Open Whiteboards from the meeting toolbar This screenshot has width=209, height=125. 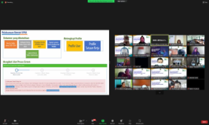tap(140, 121)
